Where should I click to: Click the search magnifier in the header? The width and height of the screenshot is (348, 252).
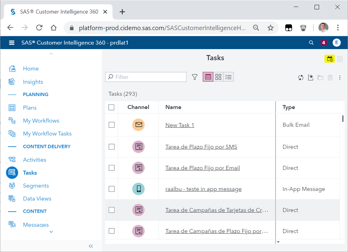pos(311,43)
